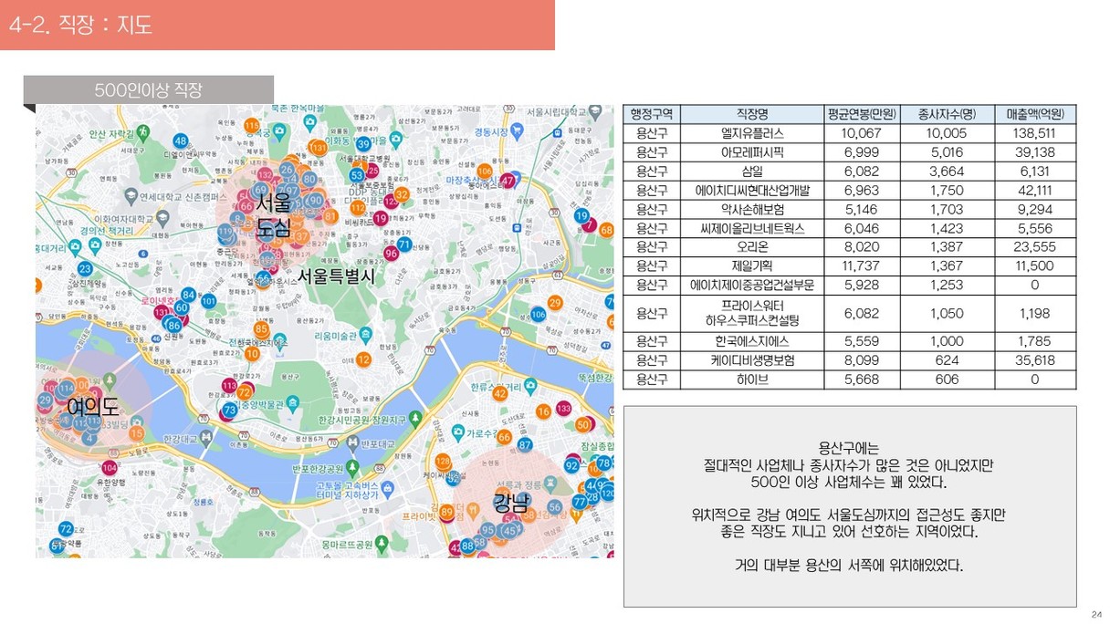Viewport: 1110px width, 624px height.
Task: Click the blue 73 map marker
Action: [230, 411]
